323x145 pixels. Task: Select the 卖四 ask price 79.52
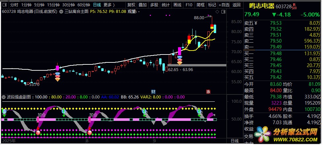(x=276, y=29)
